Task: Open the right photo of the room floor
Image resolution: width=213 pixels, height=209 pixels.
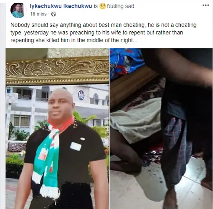Action: (161, 128)
